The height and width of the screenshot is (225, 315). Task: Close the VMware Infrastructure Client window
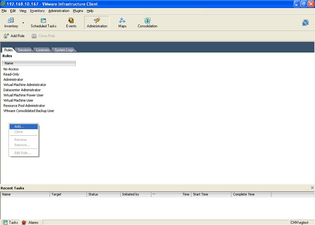point(311,4)
